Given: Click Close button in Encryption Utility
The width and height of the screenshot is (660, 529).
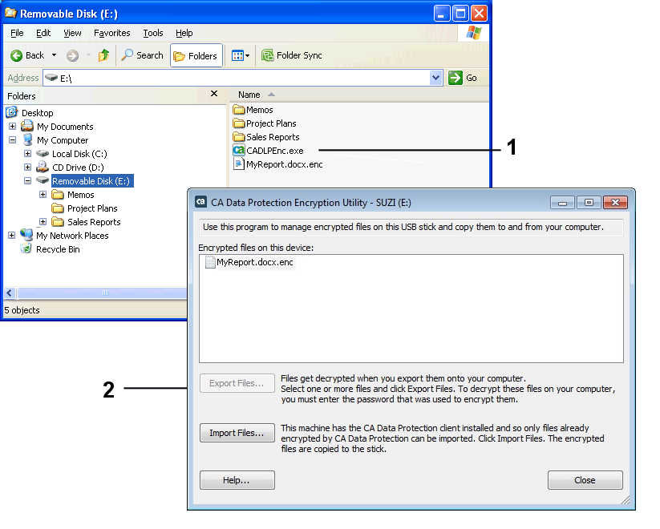Looking at the screenshot, I should (585, 480).
